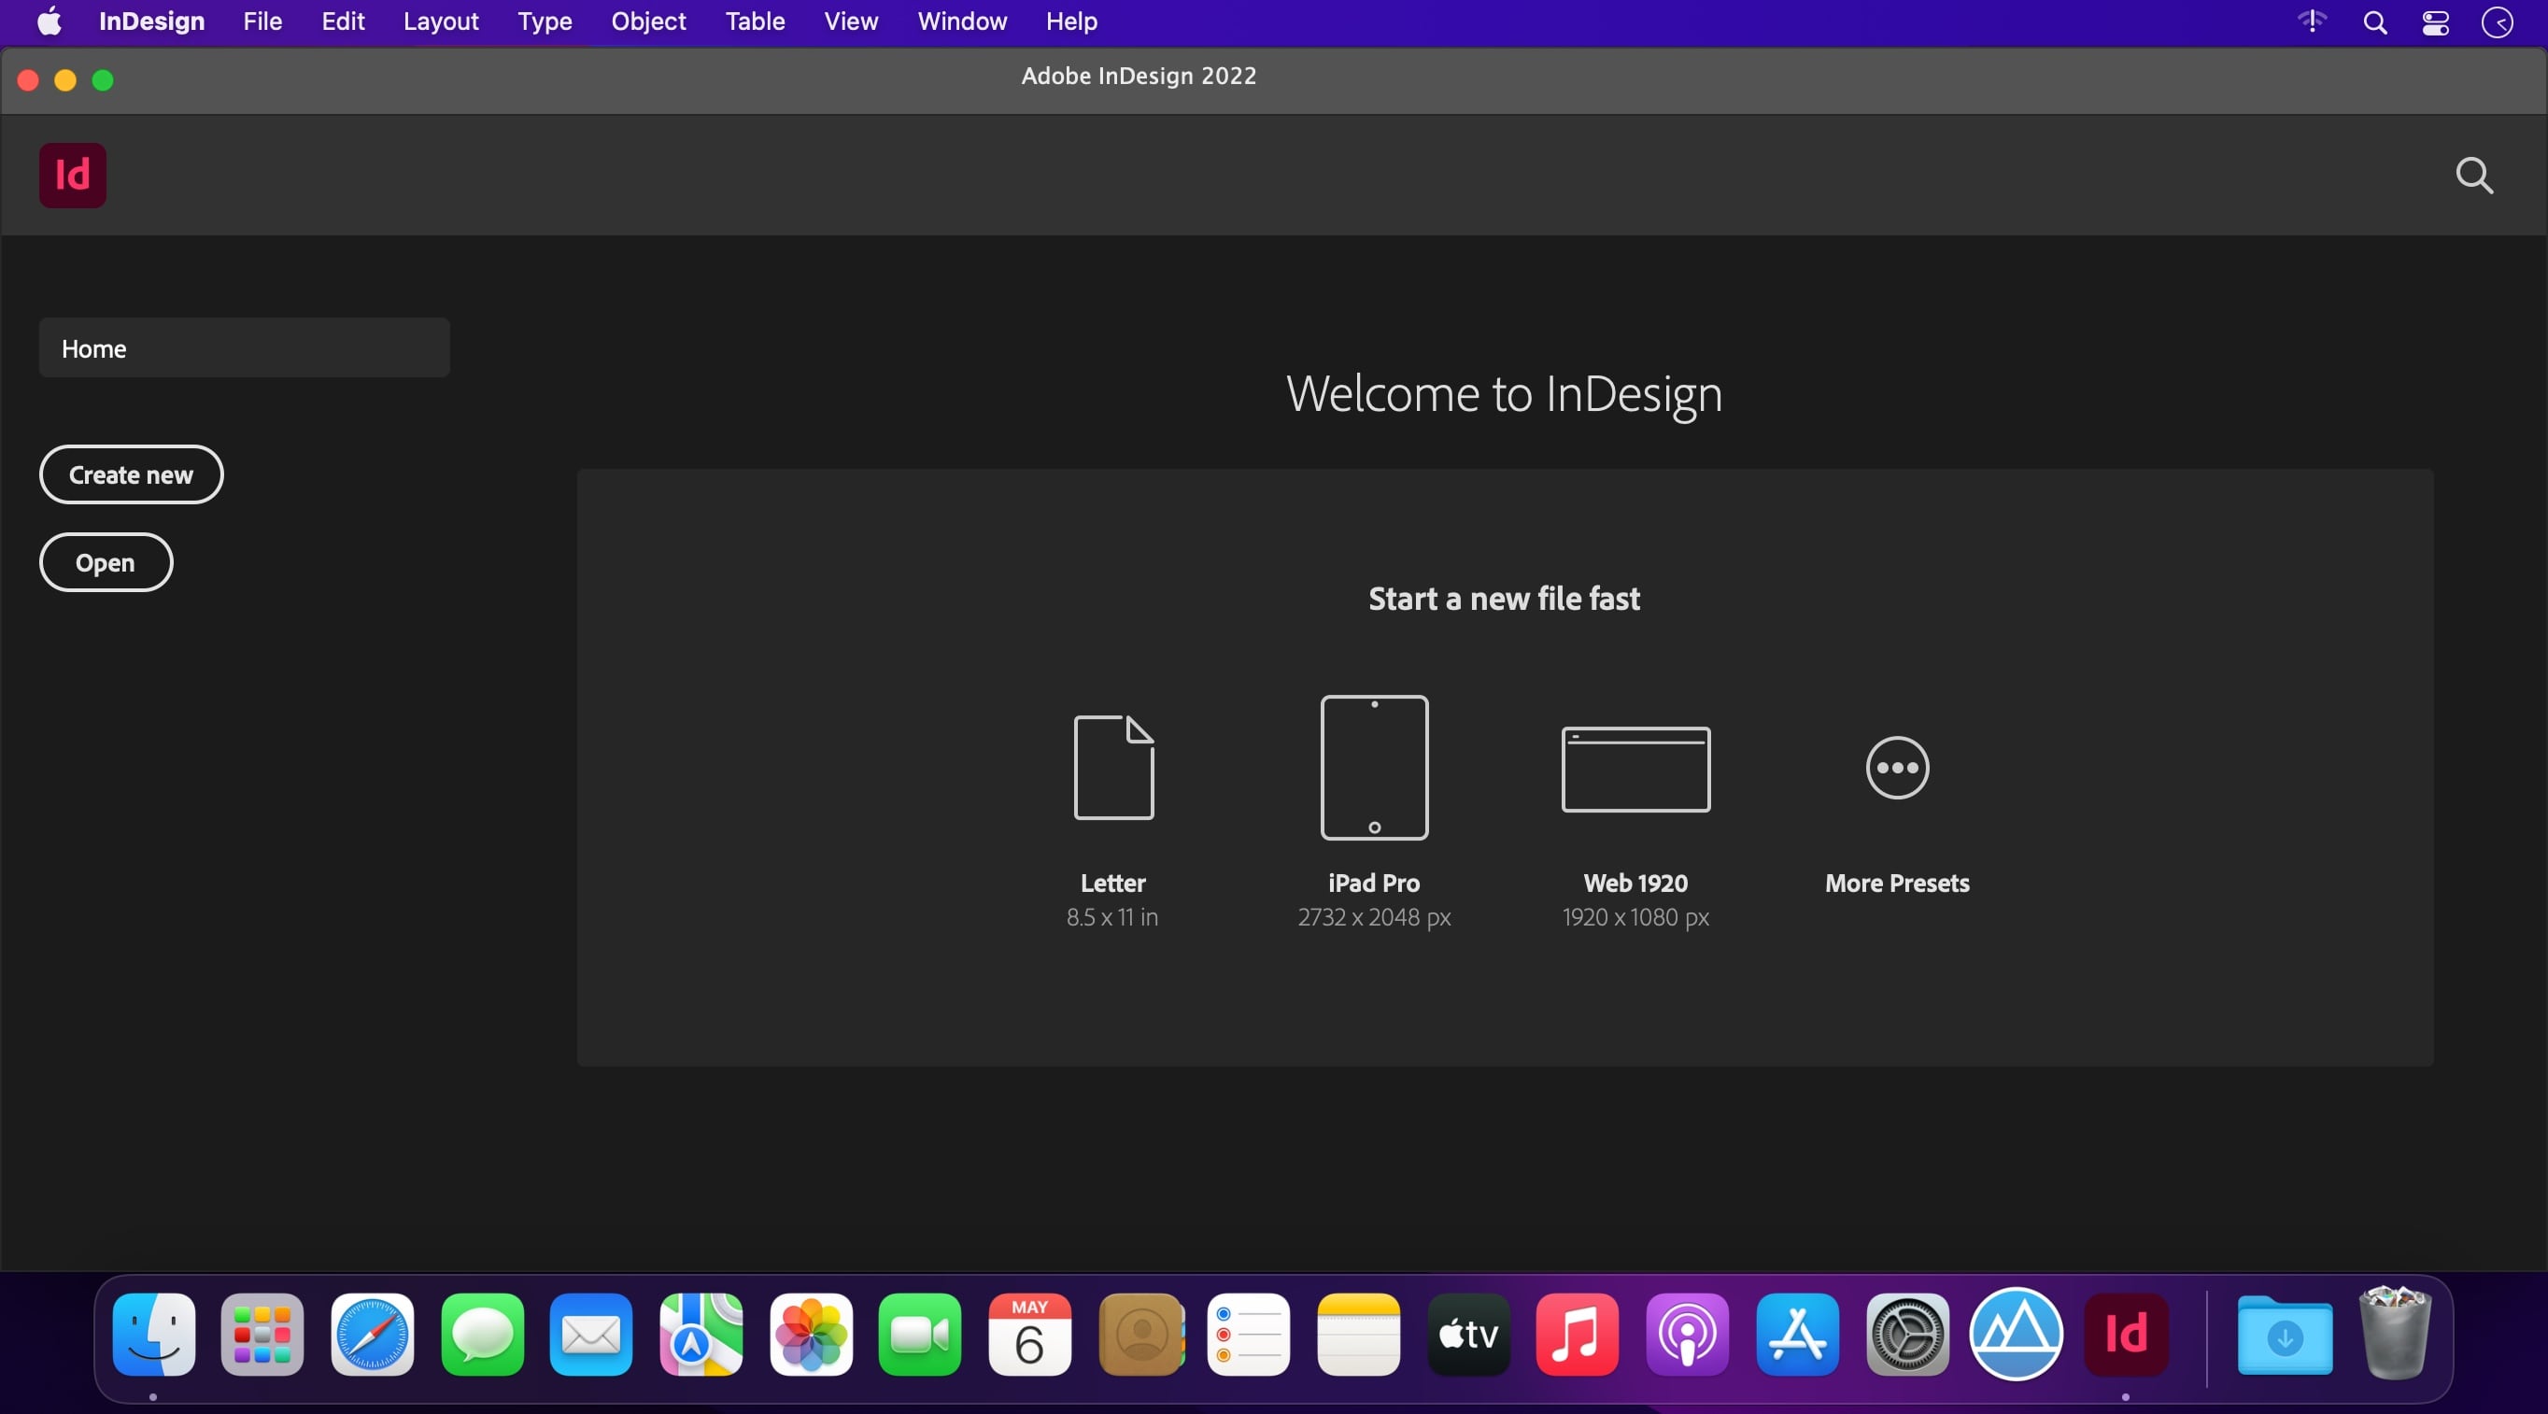
Task: Click the Web 1920 preset label
Action: [x=1635, y=883]
